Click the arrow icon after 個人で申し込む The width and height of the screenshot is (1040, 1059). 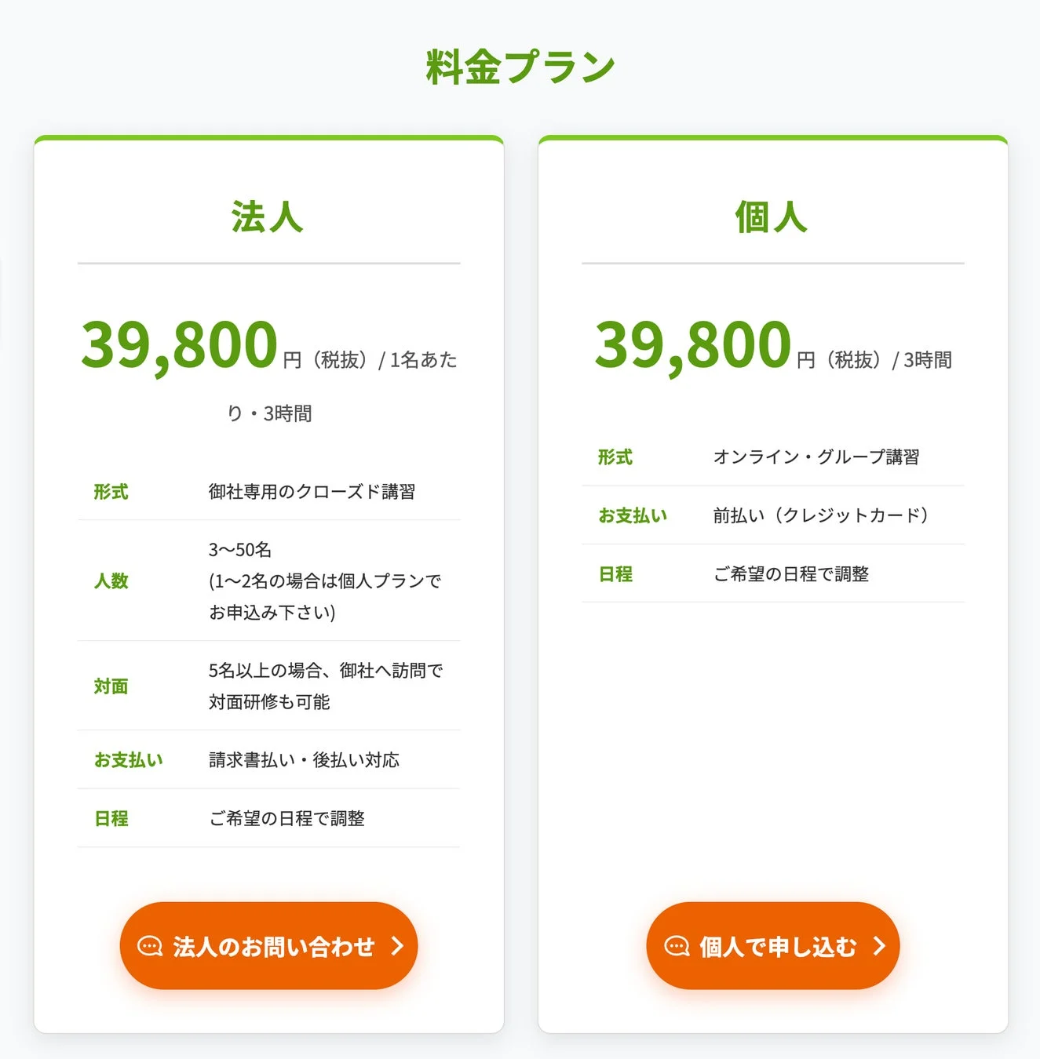pos(878,947)
